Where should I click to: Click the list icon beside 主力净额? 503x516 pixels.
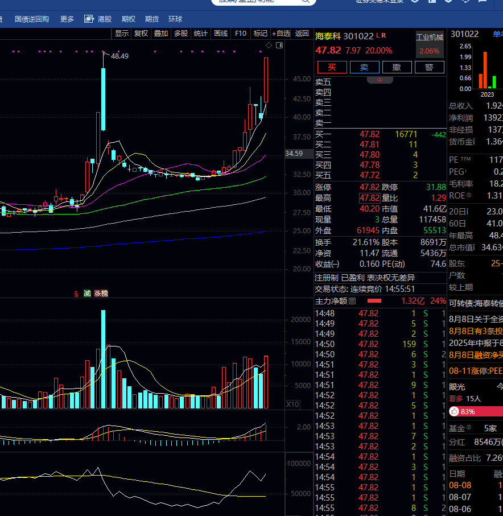coord(352,301)
